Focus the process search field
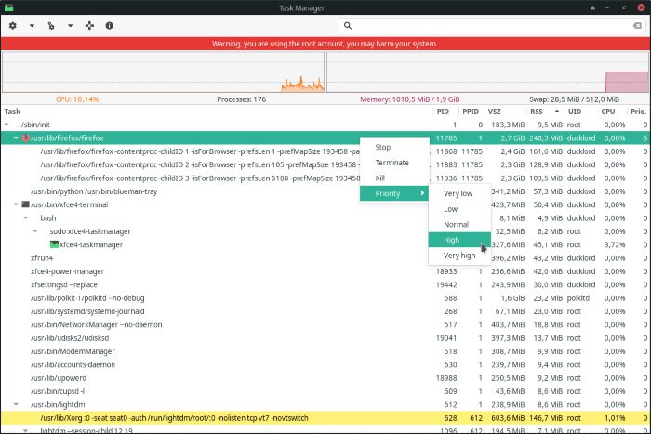 (x=492, y=26)
